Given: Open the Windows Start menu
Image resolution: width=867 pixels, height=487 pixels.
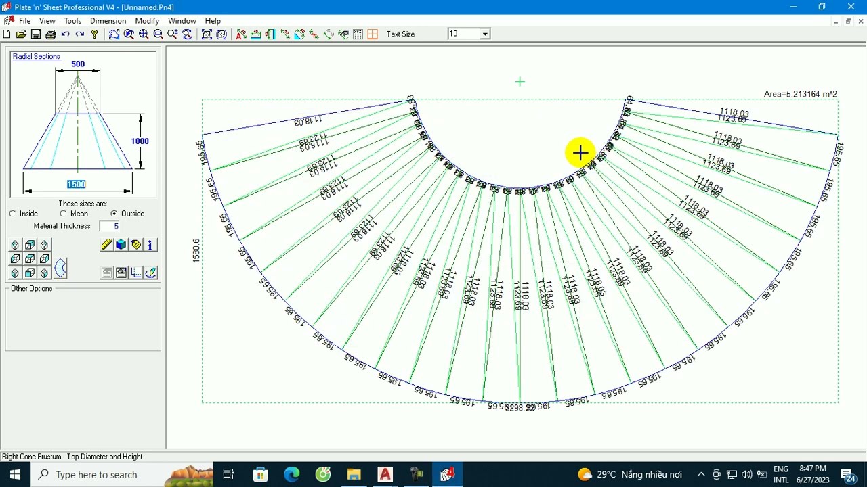Looking at the screenshot, I should [15, 475].
